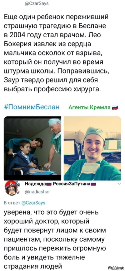The image size is (125, 271).
Task: Open the photo of boy in wheelchair
Action: pos(32,148)
